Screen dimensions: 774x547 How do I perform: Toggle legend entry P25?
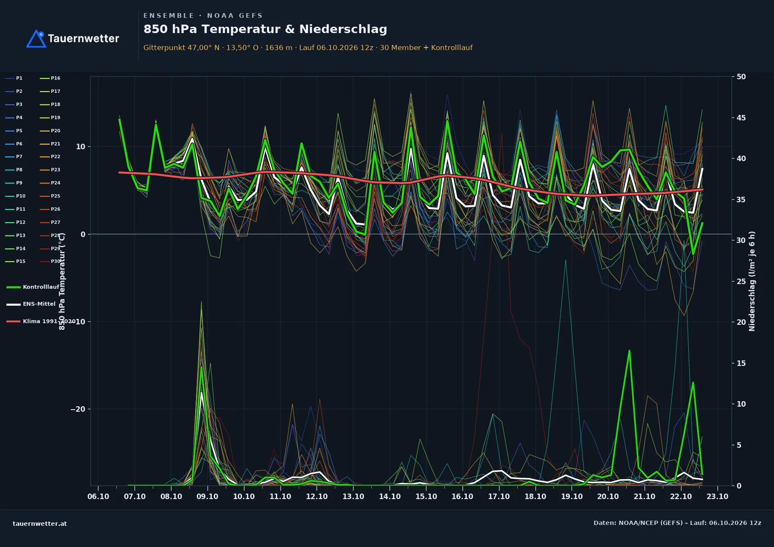50,196
